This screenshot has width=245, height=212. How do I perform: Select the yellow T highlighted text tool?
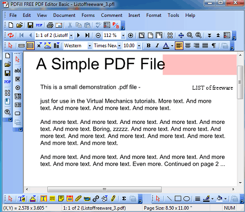[x=44, y=198]
